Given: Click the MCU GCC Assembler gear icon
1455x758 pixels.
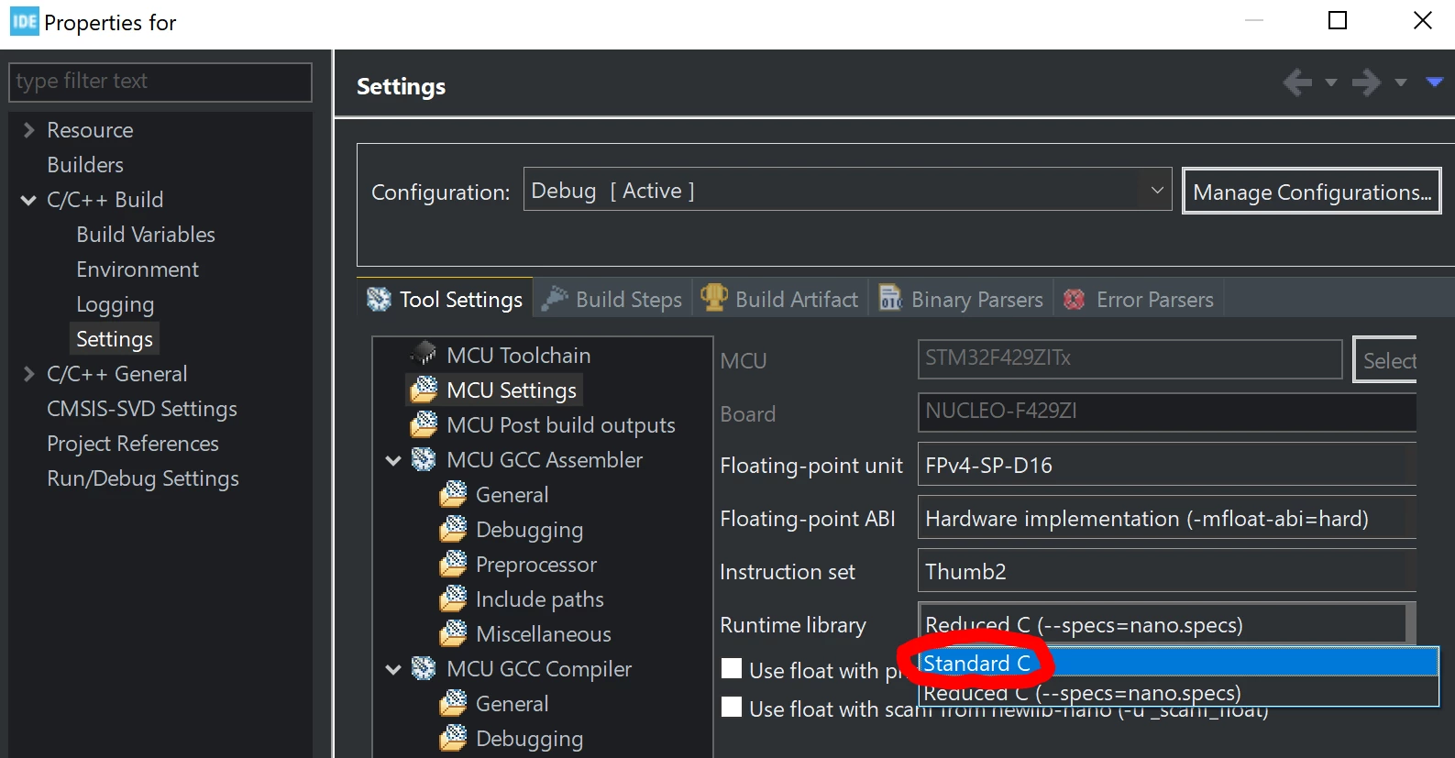Looking at the screenshot, I should pyautogui.click(x=424, y=459).
